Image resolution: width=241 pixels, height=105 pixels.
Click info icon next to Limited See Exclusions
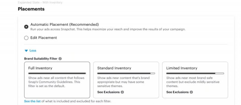(x=191, y=92)
